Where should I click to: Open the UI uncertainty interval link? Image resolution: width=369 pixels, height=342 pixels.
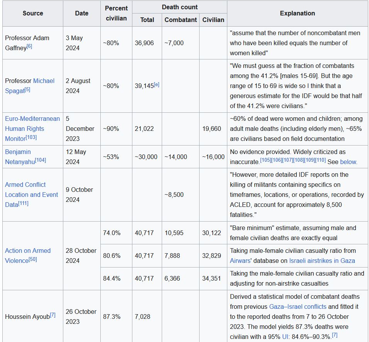[285, 337]
